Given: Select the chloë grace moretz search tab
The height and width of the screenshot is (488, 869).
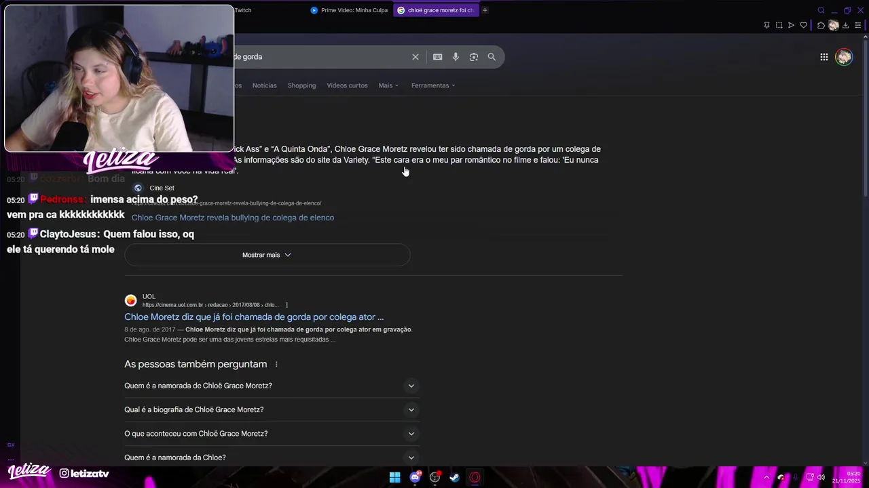Looking at the screenshot, I should [x=436, y=10].
